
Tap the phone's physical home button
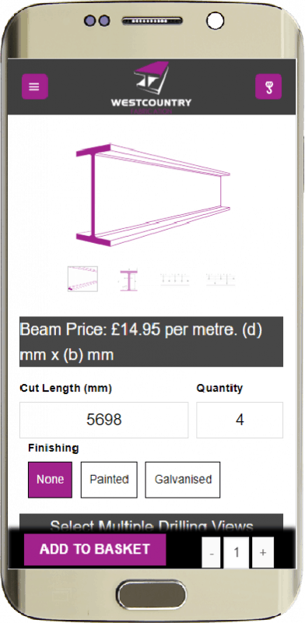[x=152, y=596]
